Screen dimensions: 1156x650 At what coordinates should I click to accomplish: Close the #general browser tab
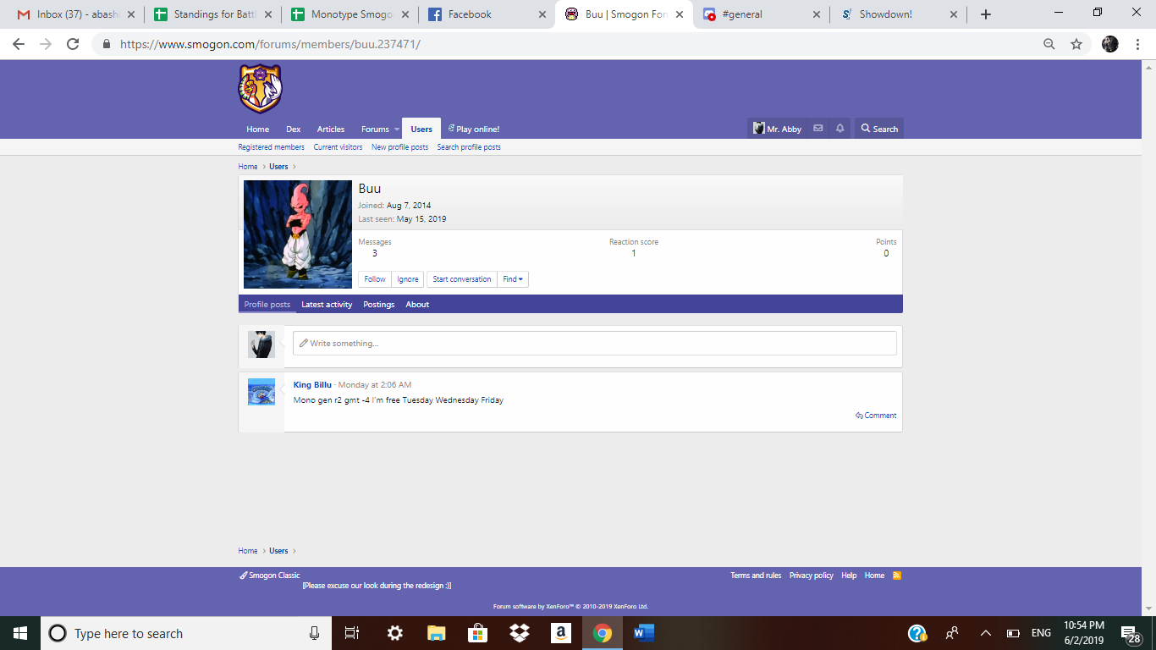tap(816, 14)
